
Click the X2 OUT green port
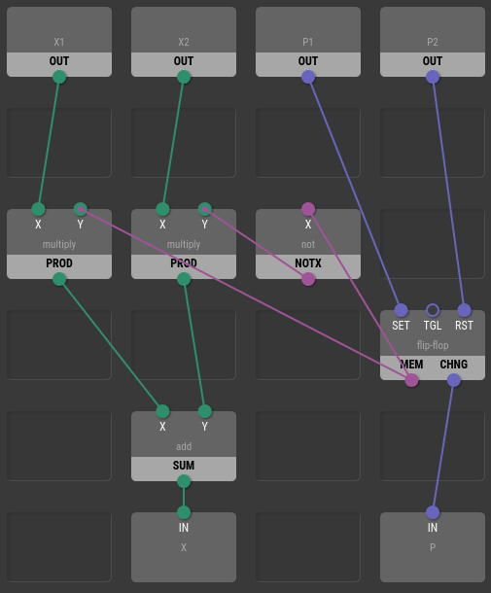(184, 77)
